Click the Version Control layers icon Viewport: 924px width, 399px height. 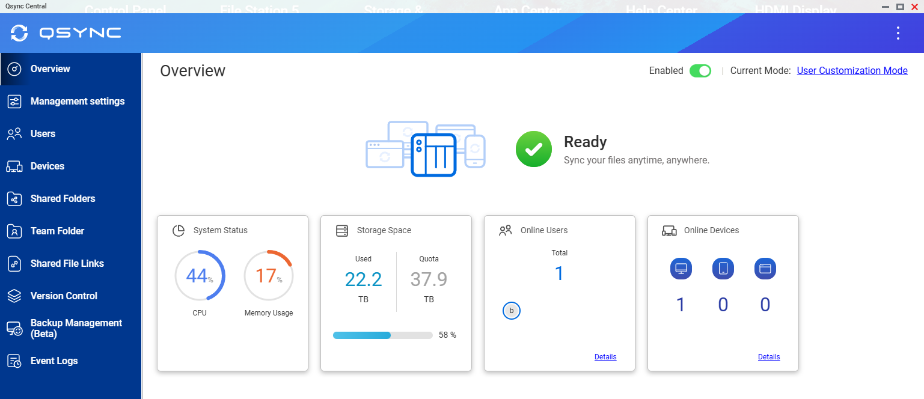pyautogui.click(x=14, y=296)
